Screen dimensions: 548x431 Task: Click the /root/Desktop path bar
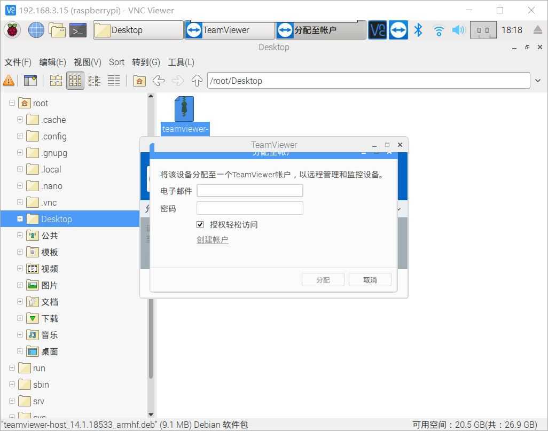(x=369, y=81)
